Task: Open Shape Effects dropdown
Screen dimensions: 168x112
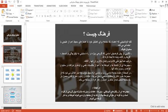Action: pyautogui.click(x=141, y=17)
